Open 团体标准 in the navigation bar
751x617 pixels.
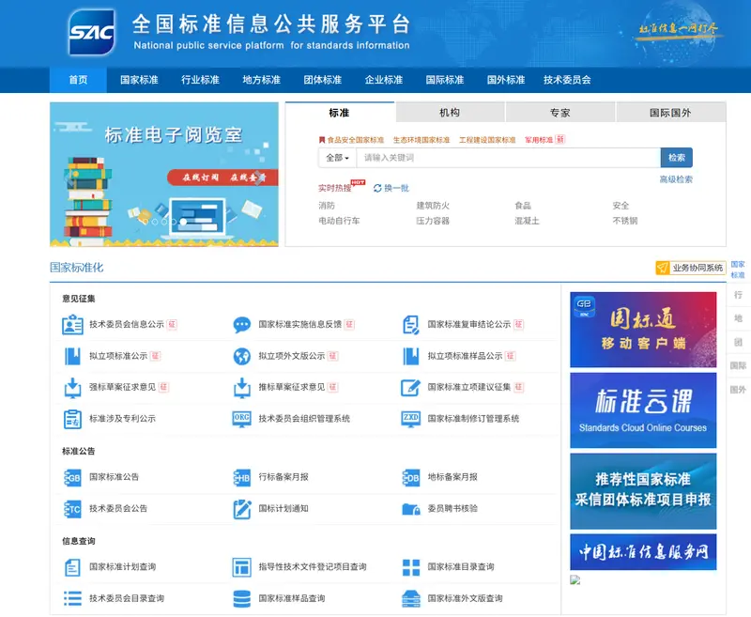pyautogui.click(x=323, y=80)
